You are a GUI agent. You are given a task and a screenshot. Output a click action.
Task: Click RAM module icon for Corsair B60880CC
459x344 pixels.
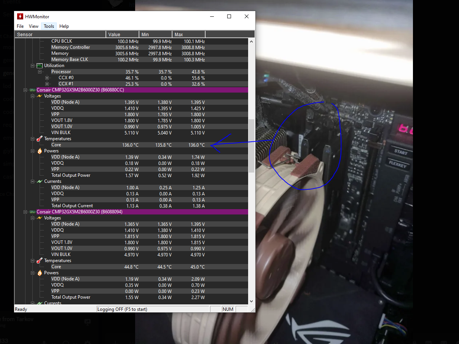[32, 90]
